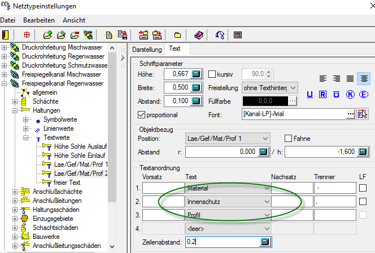
Task: Open the purple help book icon
Action: point(199,35)
